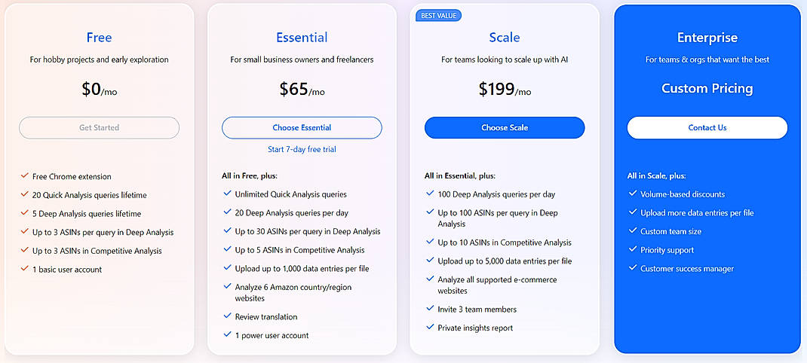Click the Essential plan title

click(x=302, y=38)
